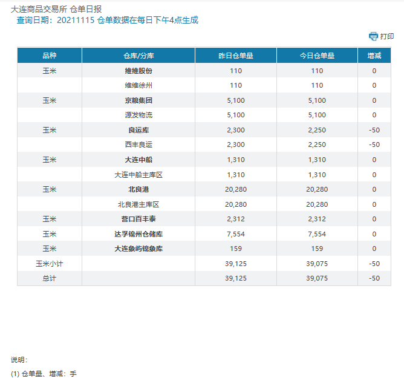This screenshot has width=404, height=387.
Task: Click the note 仓单量、增减：手
Action: click(44, 374)
